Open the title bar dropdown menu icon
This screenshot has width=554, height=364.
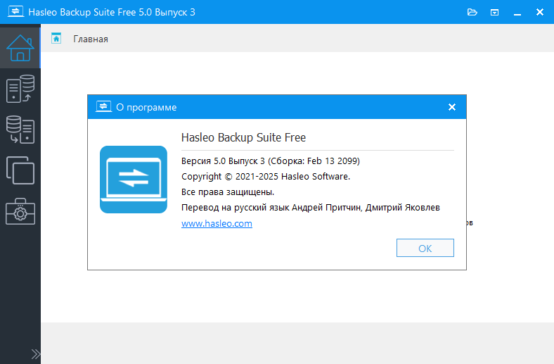coord(495,13)
